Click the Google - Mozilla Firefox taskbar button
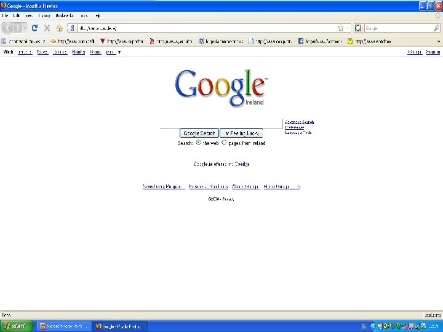The height and width of the screenshot is (332, 443). (x=121, y=326)
